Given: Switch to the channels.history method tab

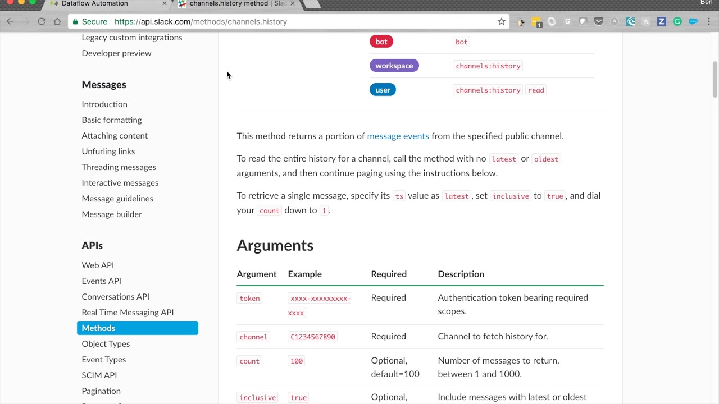Looking at the screenshot, I should pos(238,3).
